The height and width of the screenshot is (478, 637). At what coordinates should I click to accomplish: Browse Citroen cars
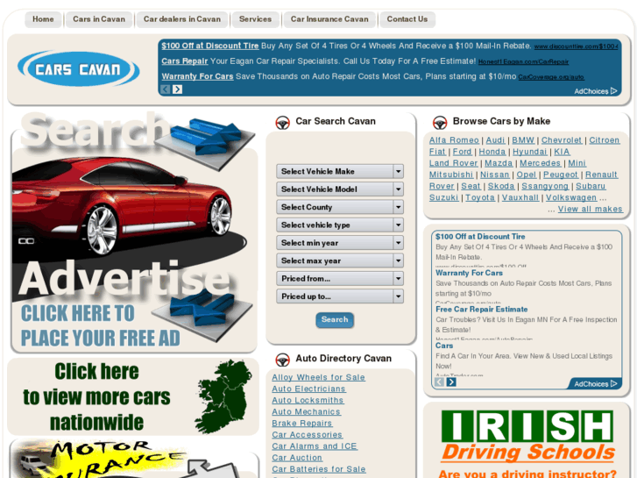point(605,140)
